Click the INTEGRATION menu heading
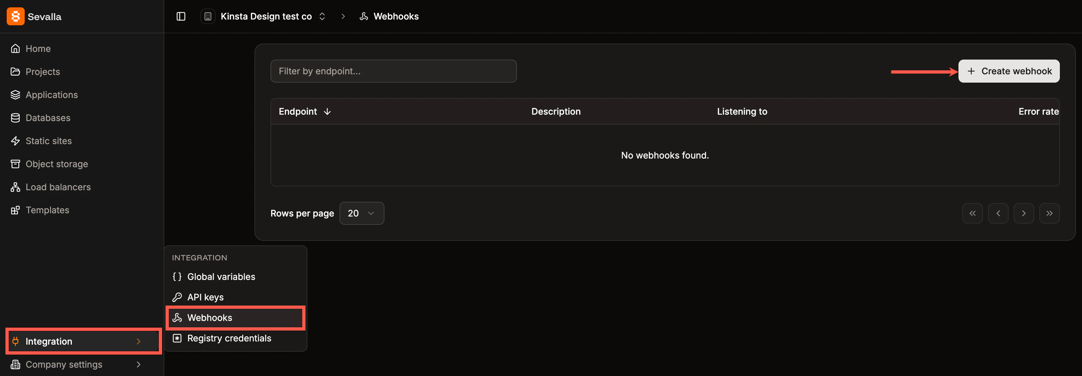Viewport: 1082px width, 376px height. coord(199,258)
